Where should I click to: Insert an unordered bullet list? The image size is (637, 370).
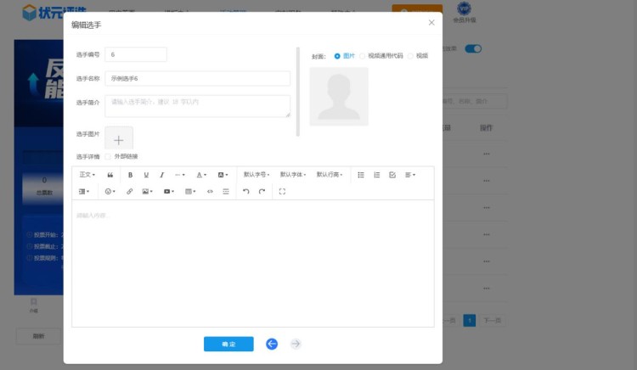(361, 175)
